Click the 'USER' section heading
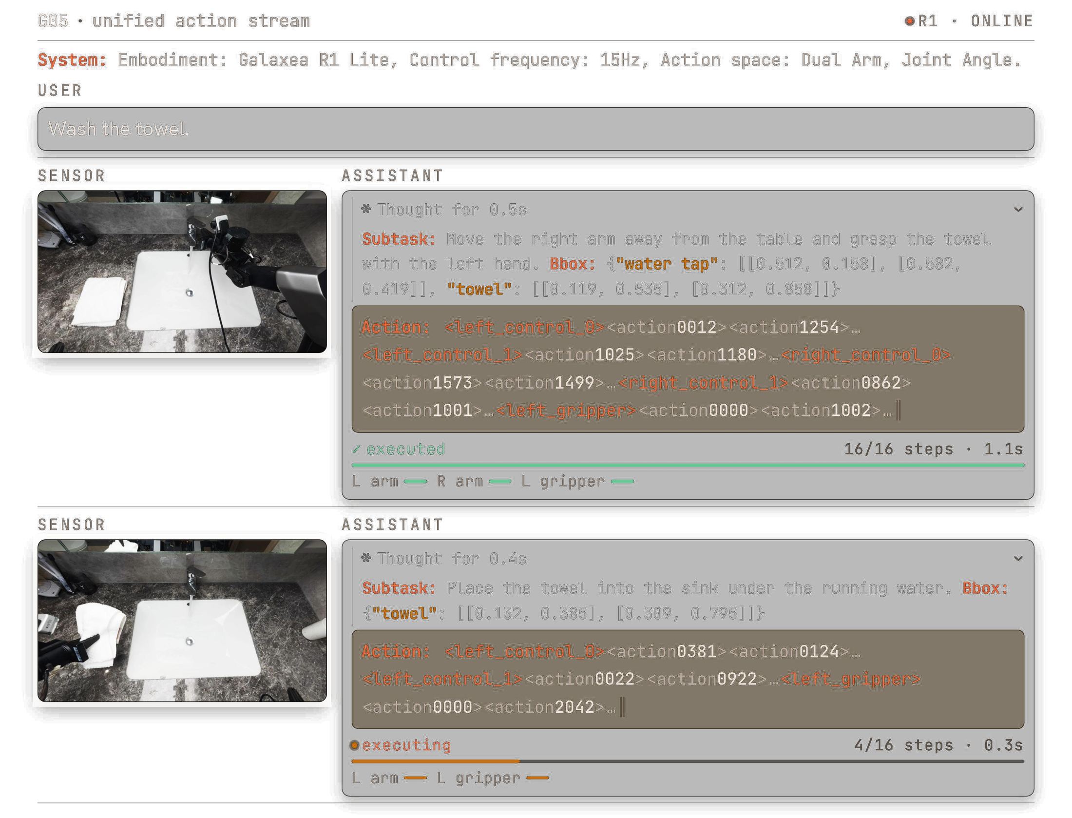 pyautogui.click(x=60, y=91)
